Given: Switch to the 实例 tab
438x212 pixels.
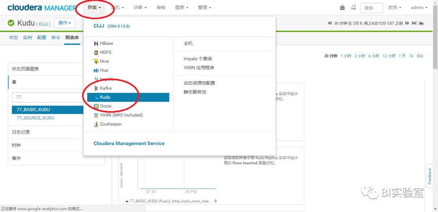Looking at the screenshot, I should [x=28, y=38].
